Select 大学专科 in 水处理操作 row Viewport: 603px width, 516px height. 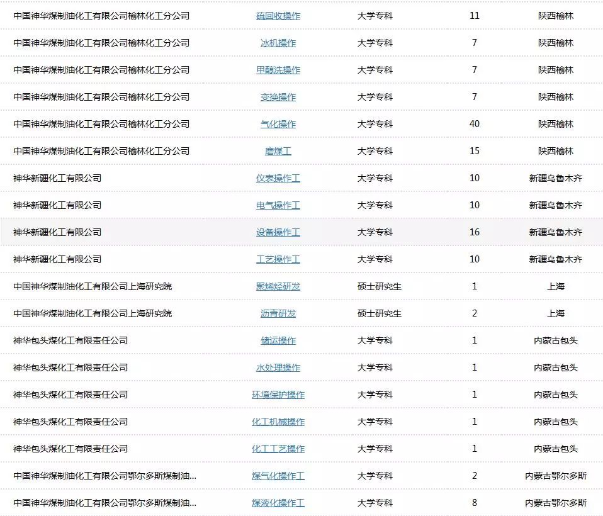[375, 367]
